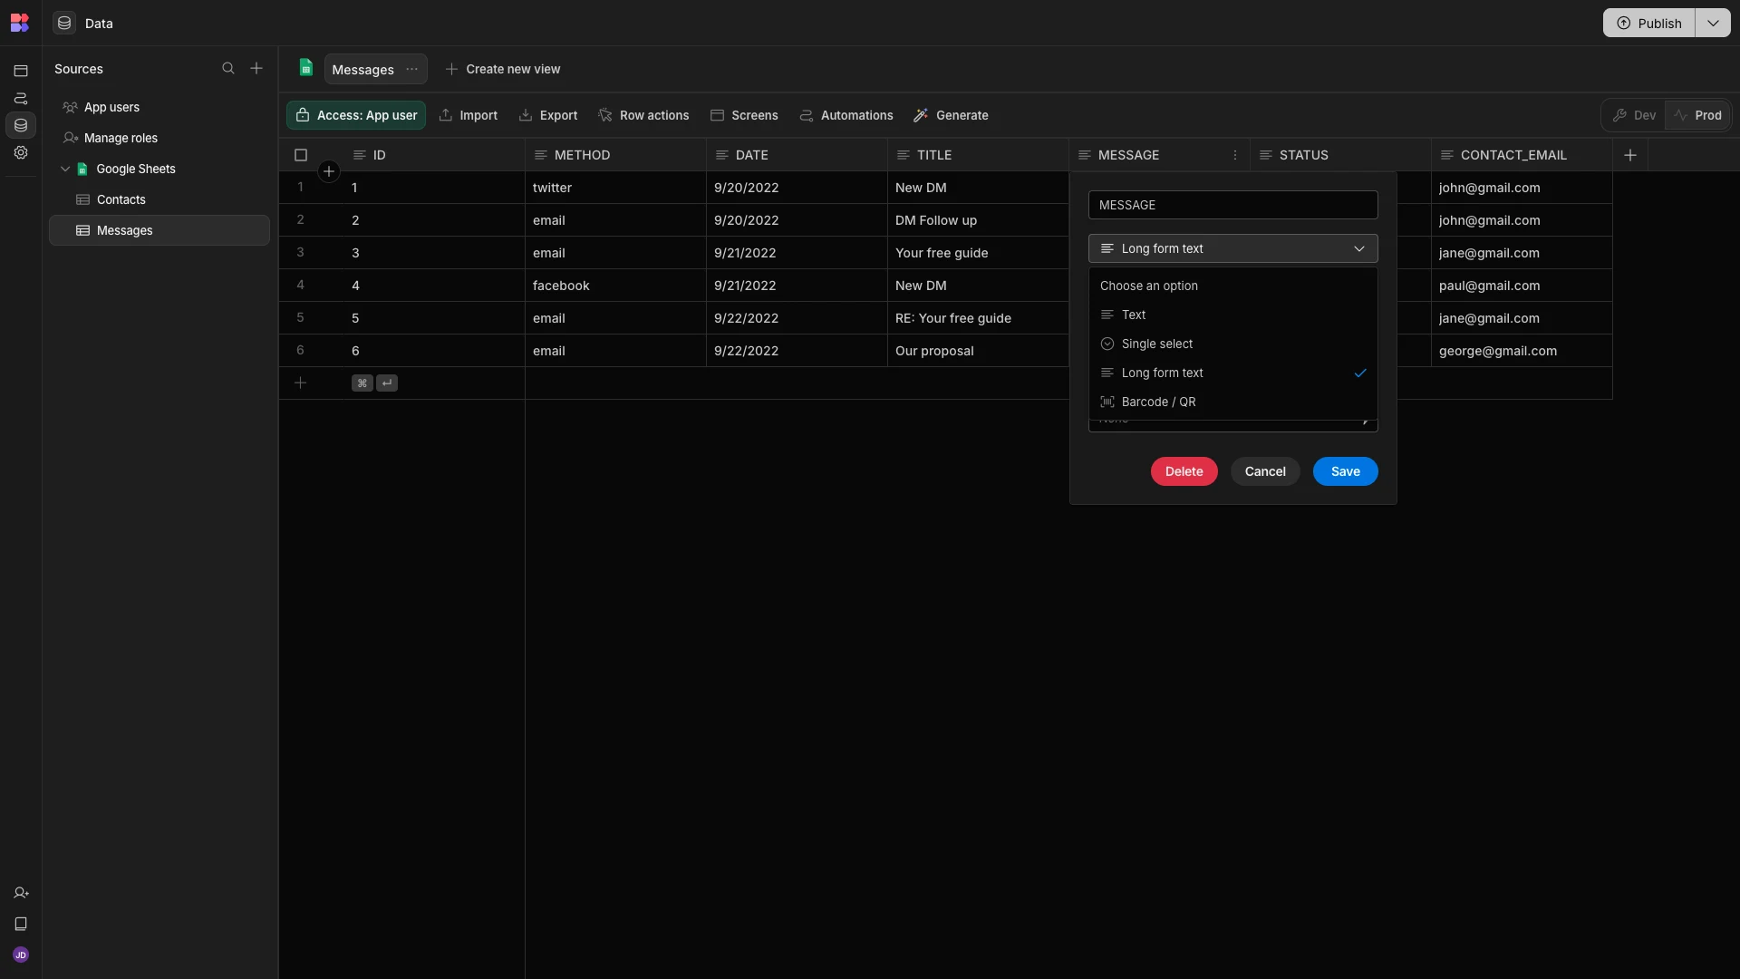Viewport: 1740px width, 979px height.
Task: Click the Access: App user button
Action: (356, 115)
